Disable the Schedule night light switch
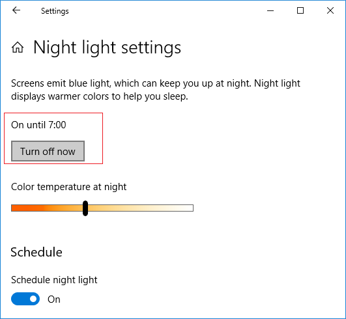Viewport: 346px width, 319px height. [x=25, y=299]
